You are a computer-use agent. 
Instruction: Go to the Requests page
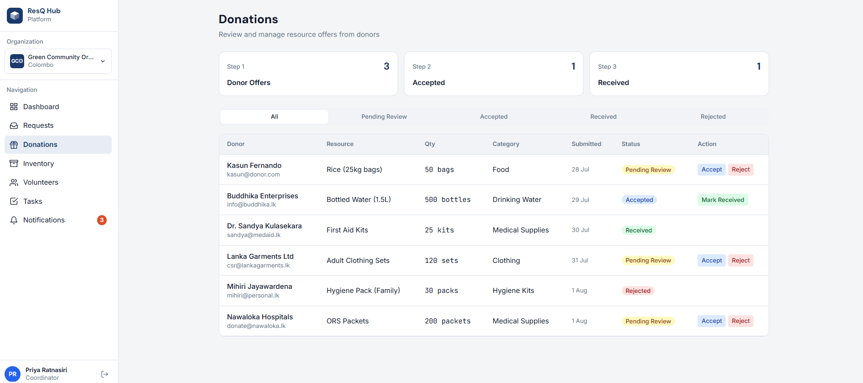click(58, 126)
